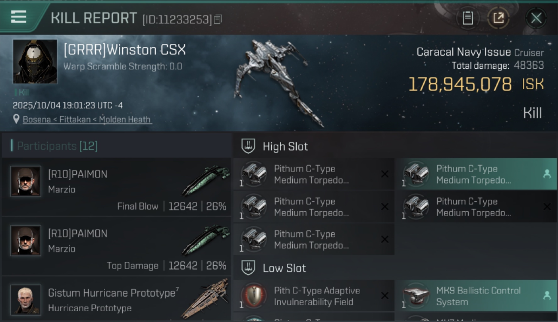Select Pith C-Type Adaptive Invulnerability Field

click(314, 296)
